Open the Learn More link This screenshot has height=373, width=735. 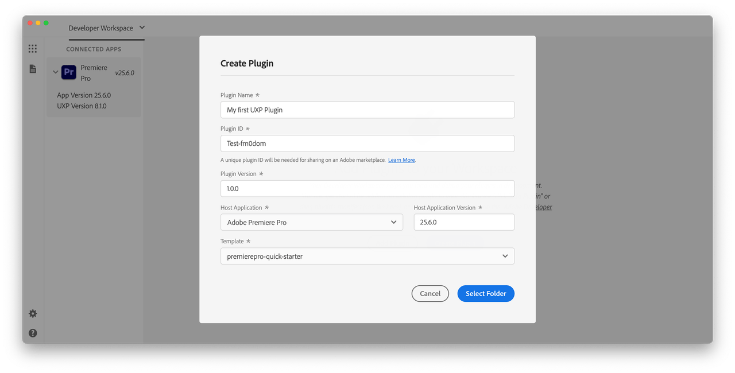pos(401,160)
